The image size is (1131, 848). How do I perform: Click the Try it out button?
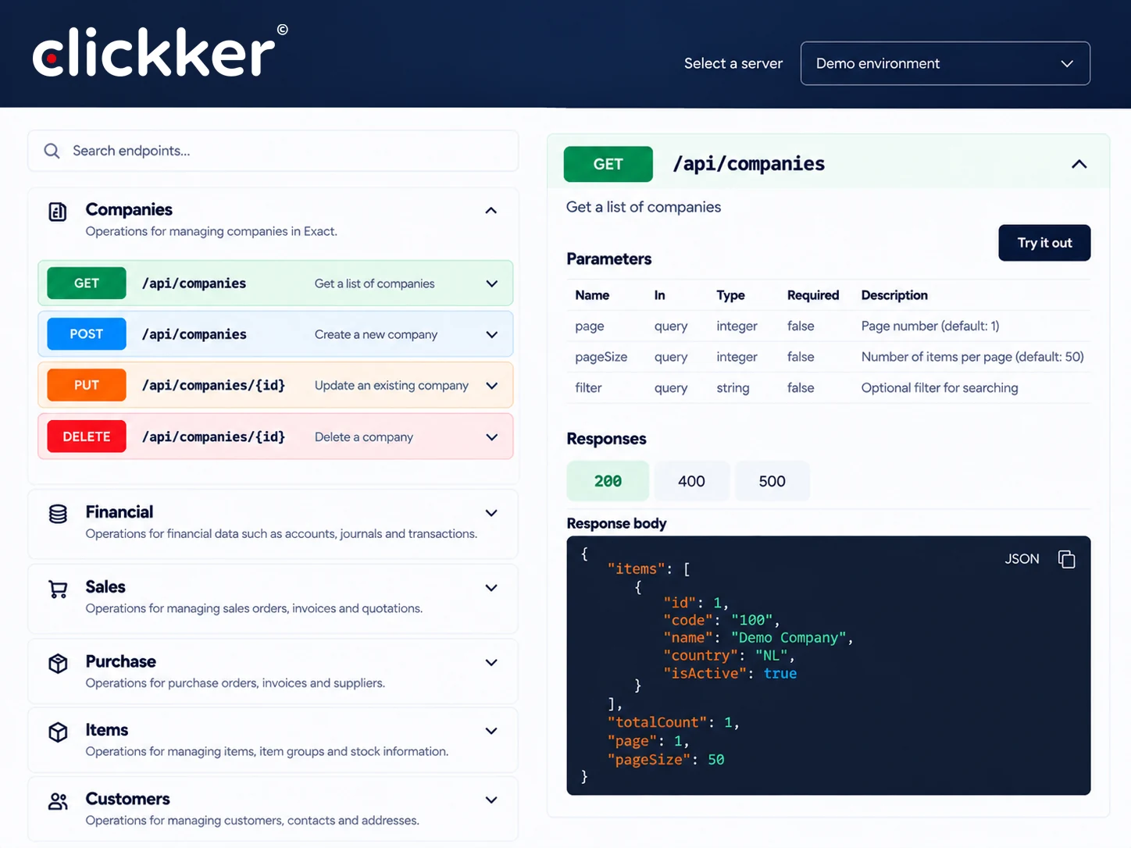pos(1044,243)
